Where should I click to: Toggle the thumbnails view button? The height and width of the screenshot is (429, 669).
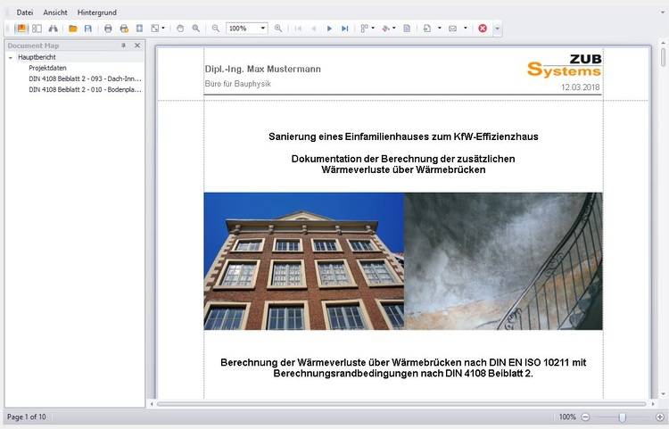tap(37, 29)
